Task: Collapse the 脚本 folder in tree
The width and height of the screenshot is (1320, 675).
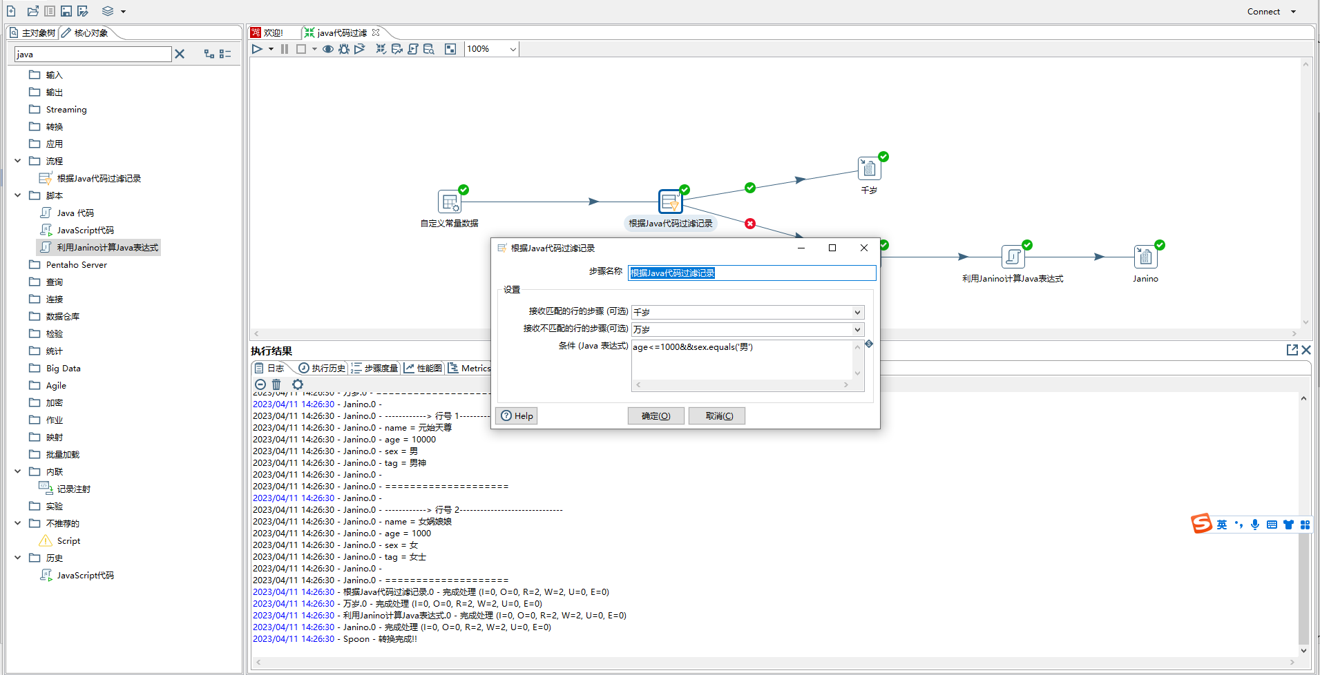Action: coord(18,195)
